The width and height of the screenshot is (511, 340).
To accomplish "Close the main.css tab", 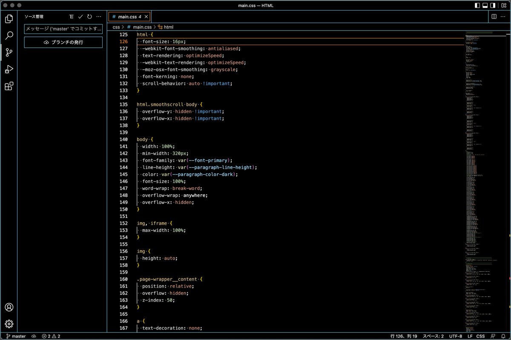I will [146, 17].
